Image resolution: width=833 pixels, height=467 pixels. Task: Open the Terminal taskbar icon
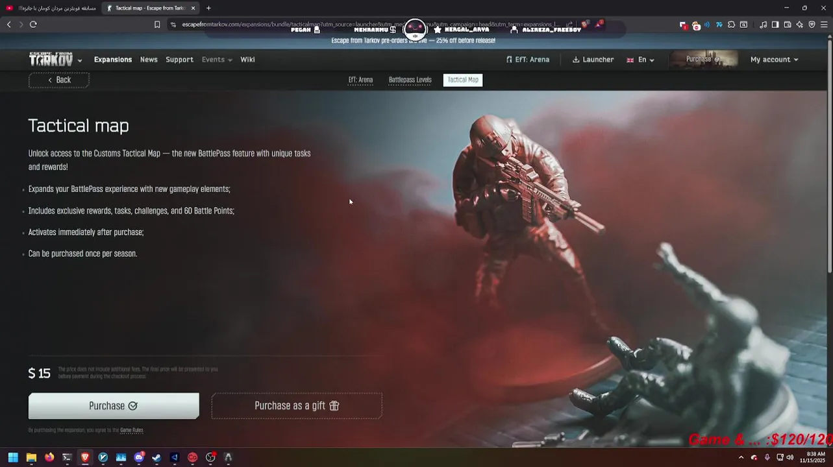click(67, 457)
